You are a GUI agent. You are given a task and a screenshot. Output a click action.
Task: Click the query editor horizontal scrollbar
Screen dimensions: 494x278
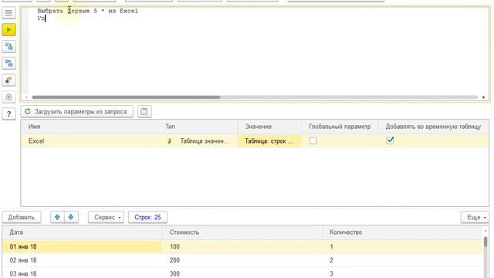(126, 97)
